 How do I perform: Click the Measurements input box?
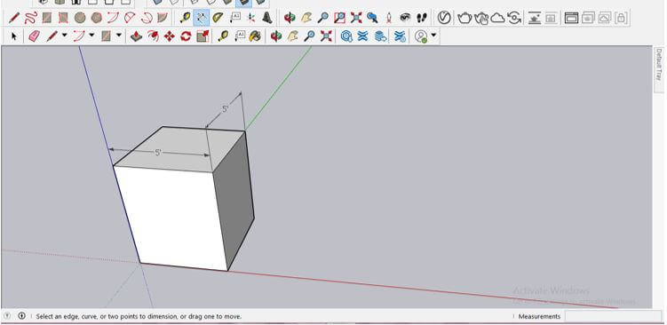point(613,316)
